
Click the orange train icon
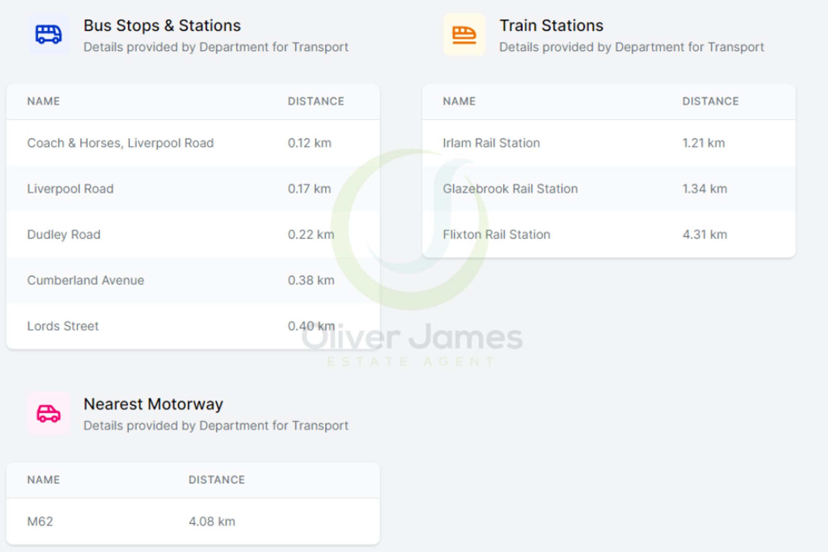coord(464,34)
